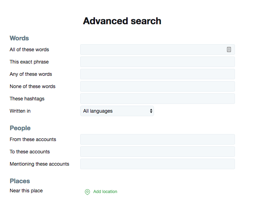Click the These hashtags text box

point(157,99)
